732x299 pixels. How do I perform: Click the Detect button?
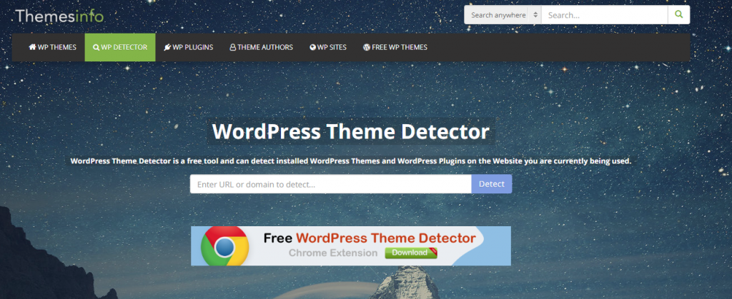point(492,184)
